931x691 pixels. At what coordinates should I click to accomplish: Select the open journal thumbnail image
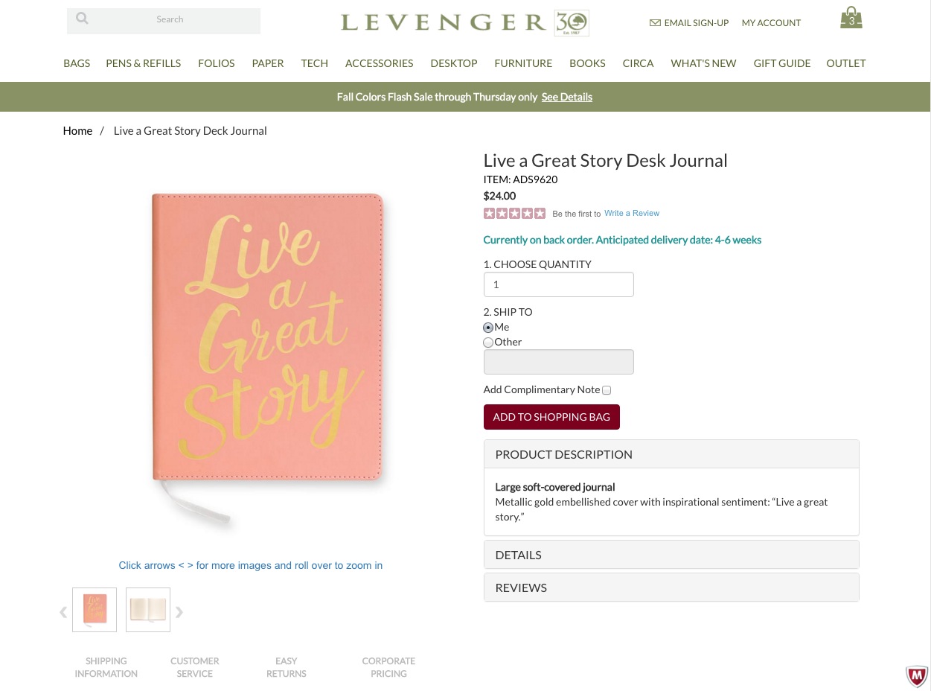click(x=148, y=610)
